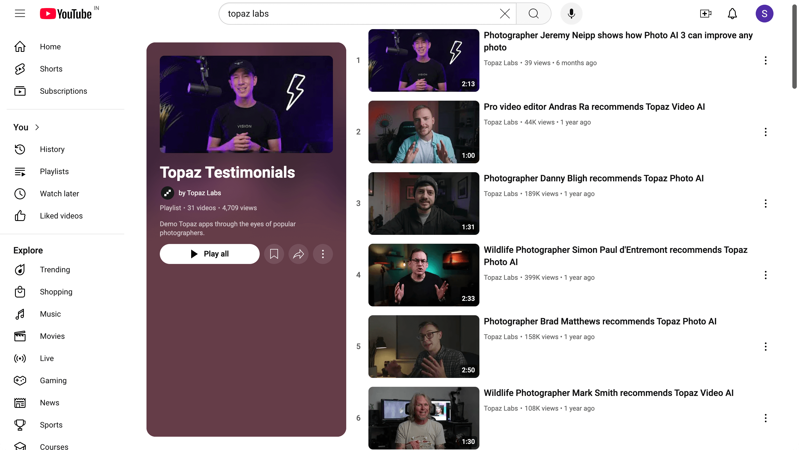Expand the You section chevron
Image resolution: width=799 pixels, height=450 pixels.
click(x=37, y=127)
